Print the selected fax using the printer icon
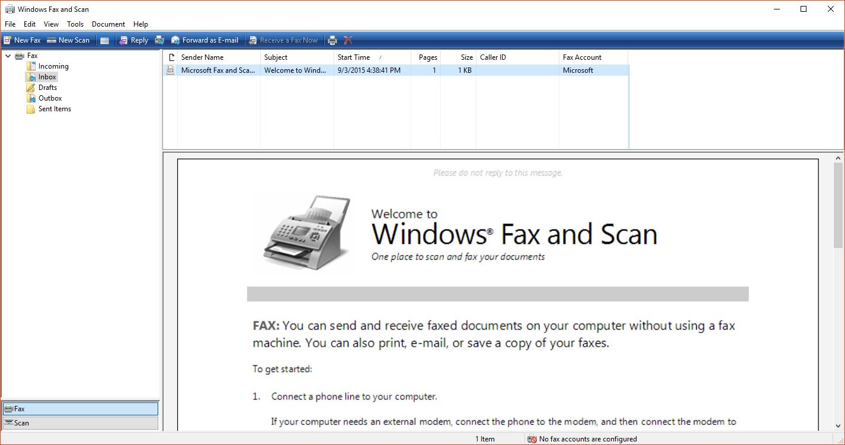 (x=332, y=40)
